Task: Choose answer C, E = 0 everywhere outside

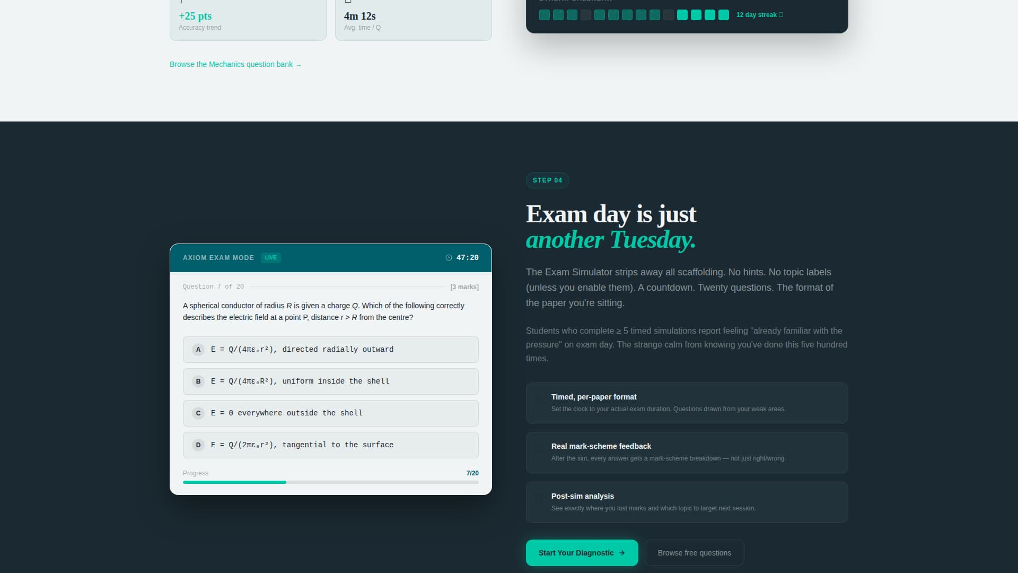Action: click(x=331, y=413)
